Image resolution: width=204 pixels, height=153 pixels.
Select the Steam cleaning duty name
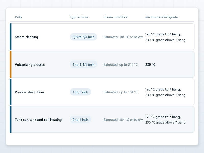(x=27, y=37)
